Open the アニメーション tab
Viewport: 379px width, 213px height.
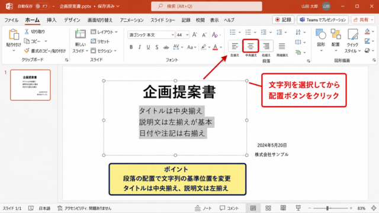[x=131, y=20]
